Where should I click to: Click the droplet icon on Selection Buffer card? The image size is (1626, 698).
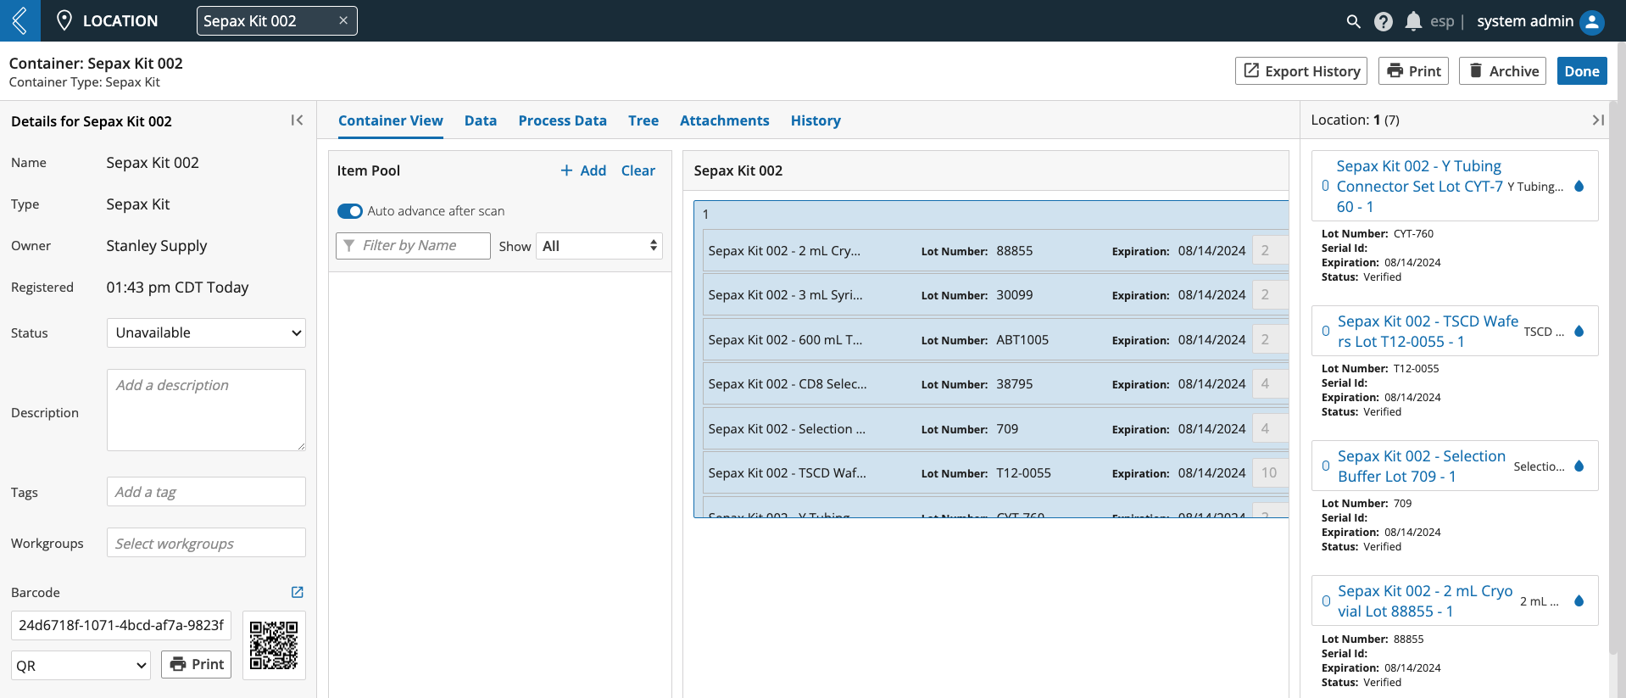pos(1579,466)
